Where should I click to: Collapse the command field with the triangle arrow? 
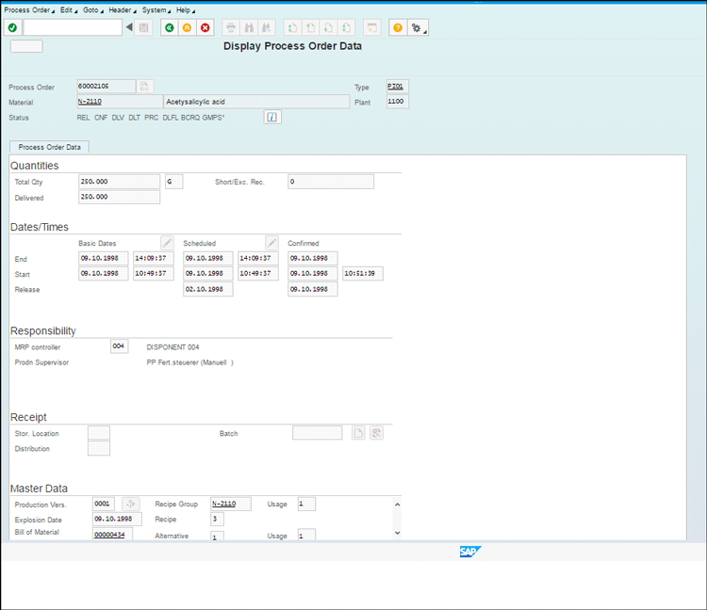(129, 28)
